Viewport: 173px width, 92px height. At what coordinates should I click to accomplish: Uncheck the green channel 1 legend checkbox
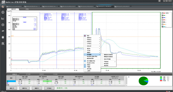click(x=163, y=15)
